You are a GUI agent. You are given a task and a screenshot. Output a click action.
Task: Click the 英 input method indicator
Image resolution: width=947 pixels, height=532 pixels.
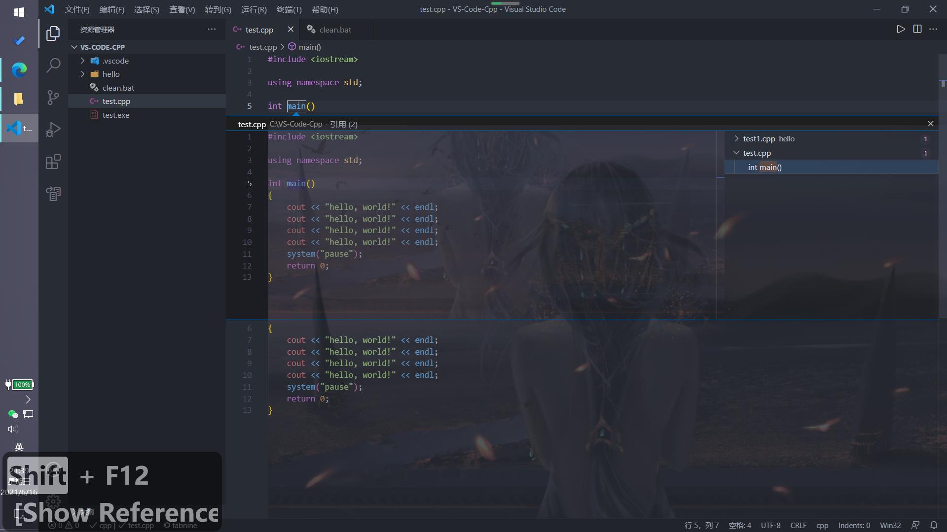19,447
